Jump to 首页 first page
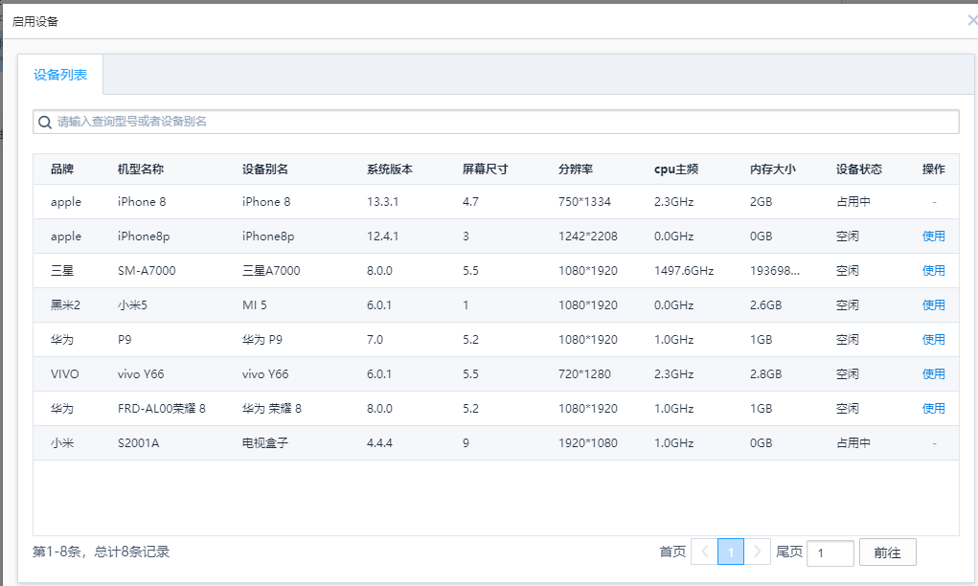This screenshot has width=978, height=586. (x=672, y=552)
